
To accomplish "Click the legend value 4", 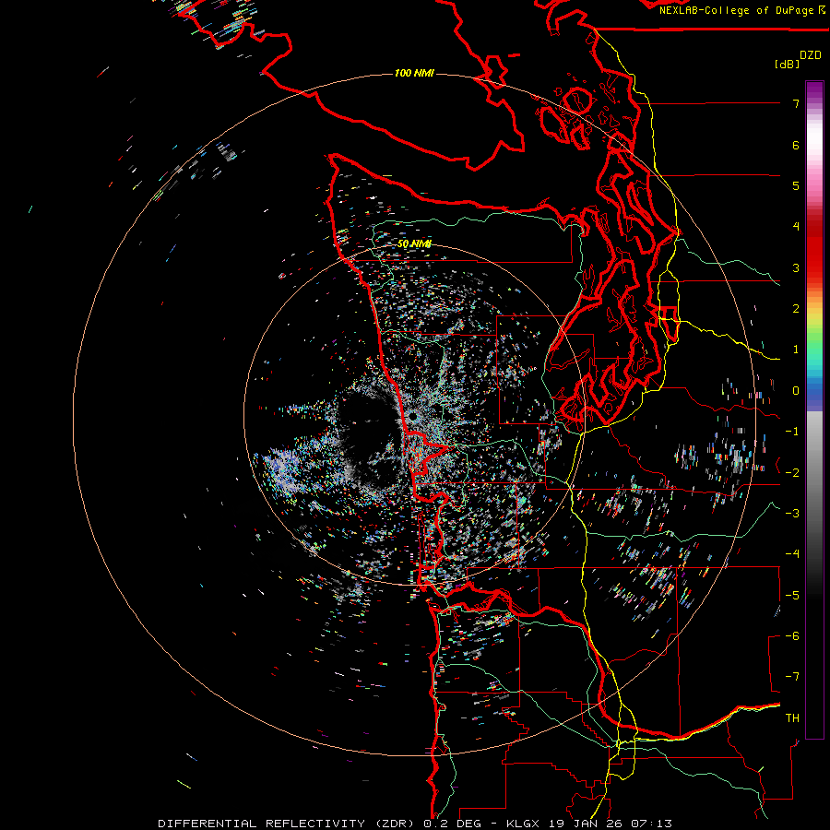I will [x=796, y=227].
